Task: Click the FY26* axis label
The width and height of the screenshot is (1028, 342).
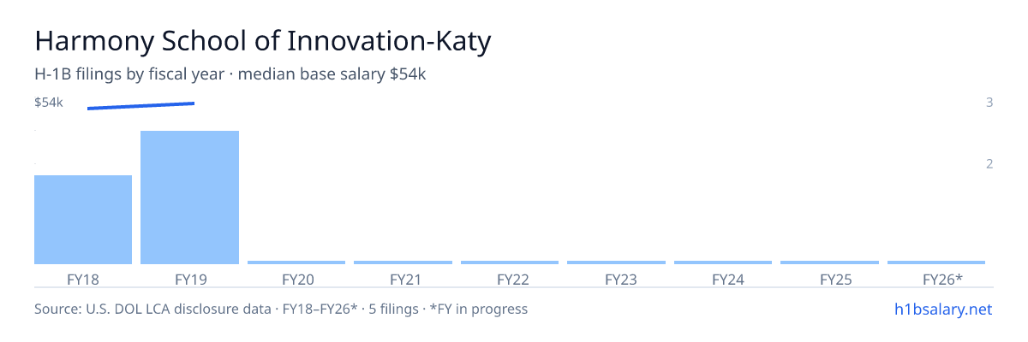Action: tap(942, 279)
